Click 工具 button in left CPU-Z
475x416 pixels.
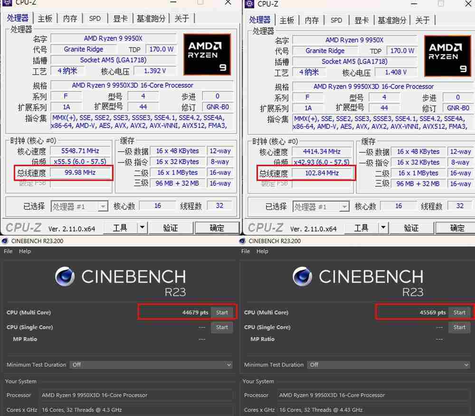120,227
